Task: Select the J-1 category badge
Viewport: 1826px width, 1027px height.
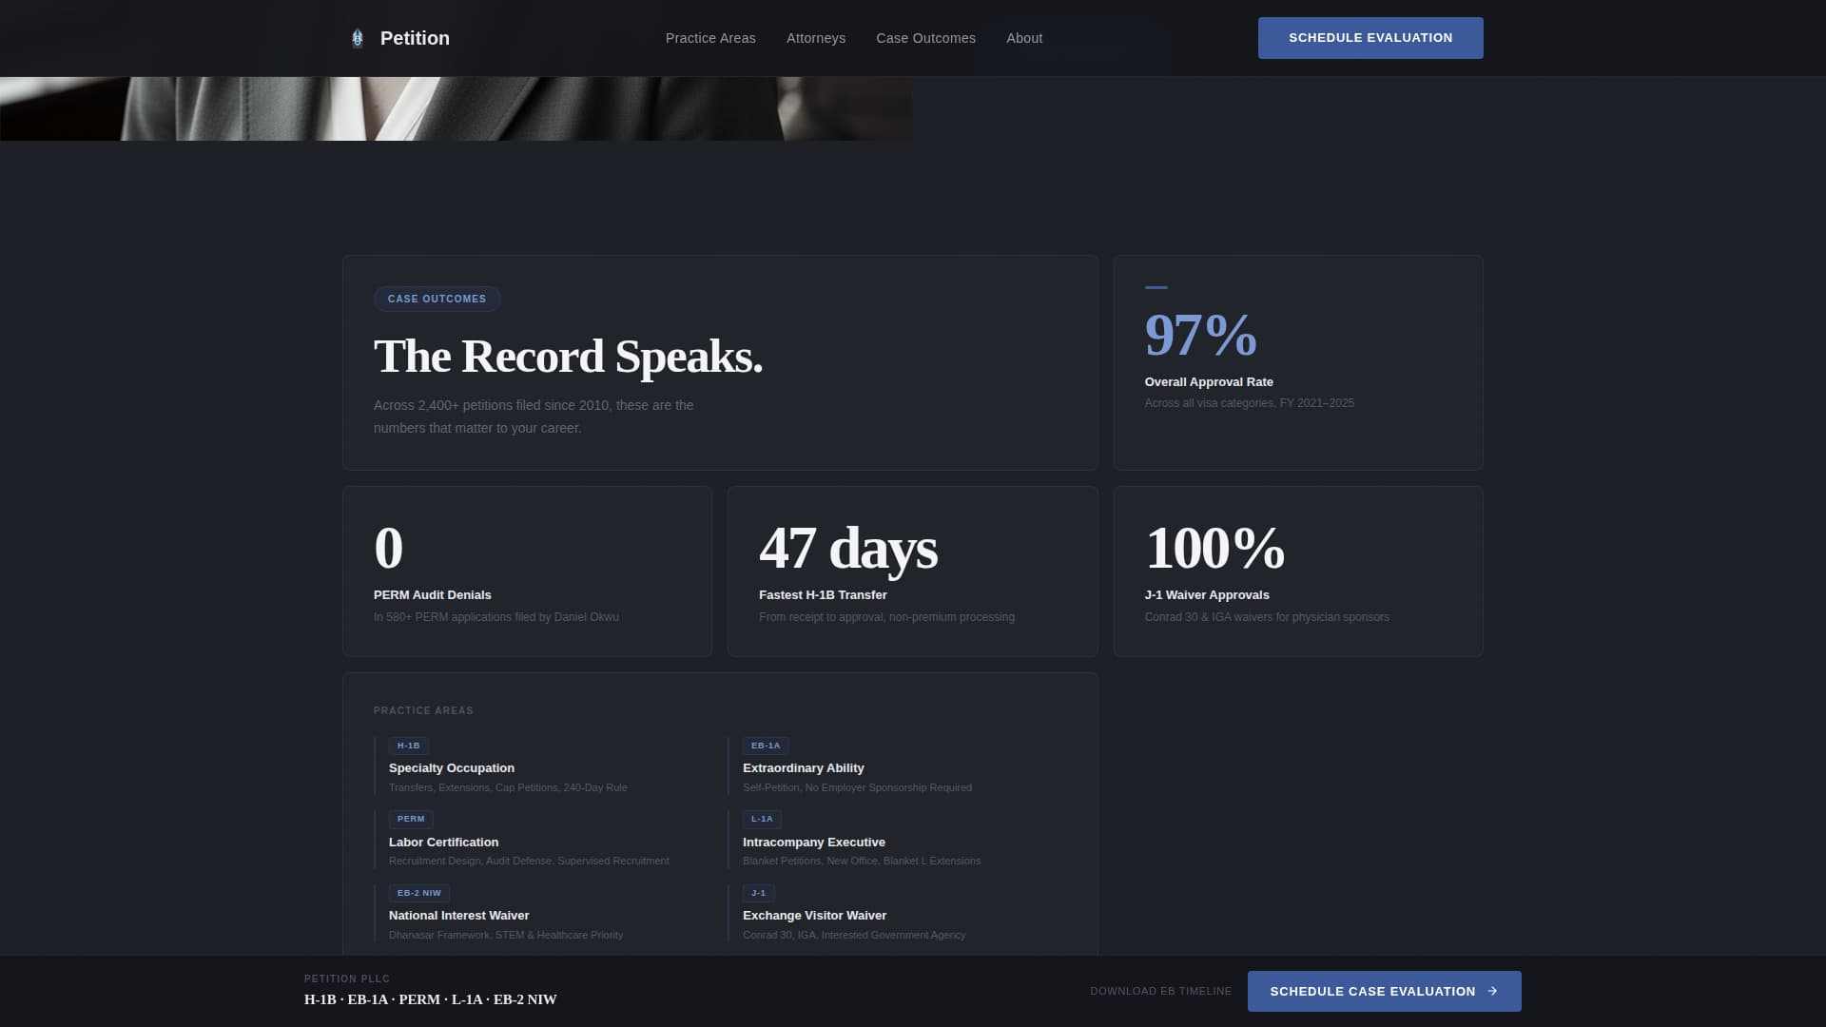Action: [x=758, y=893]
